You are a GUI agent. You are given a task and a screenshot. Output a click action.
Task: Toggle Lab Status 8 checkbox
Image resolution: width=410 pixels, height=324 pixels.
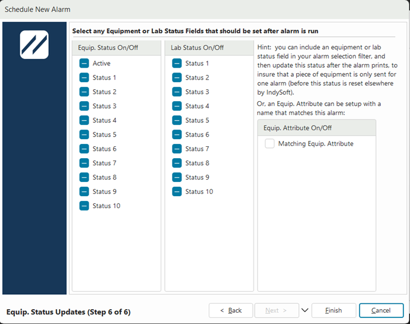177,163
